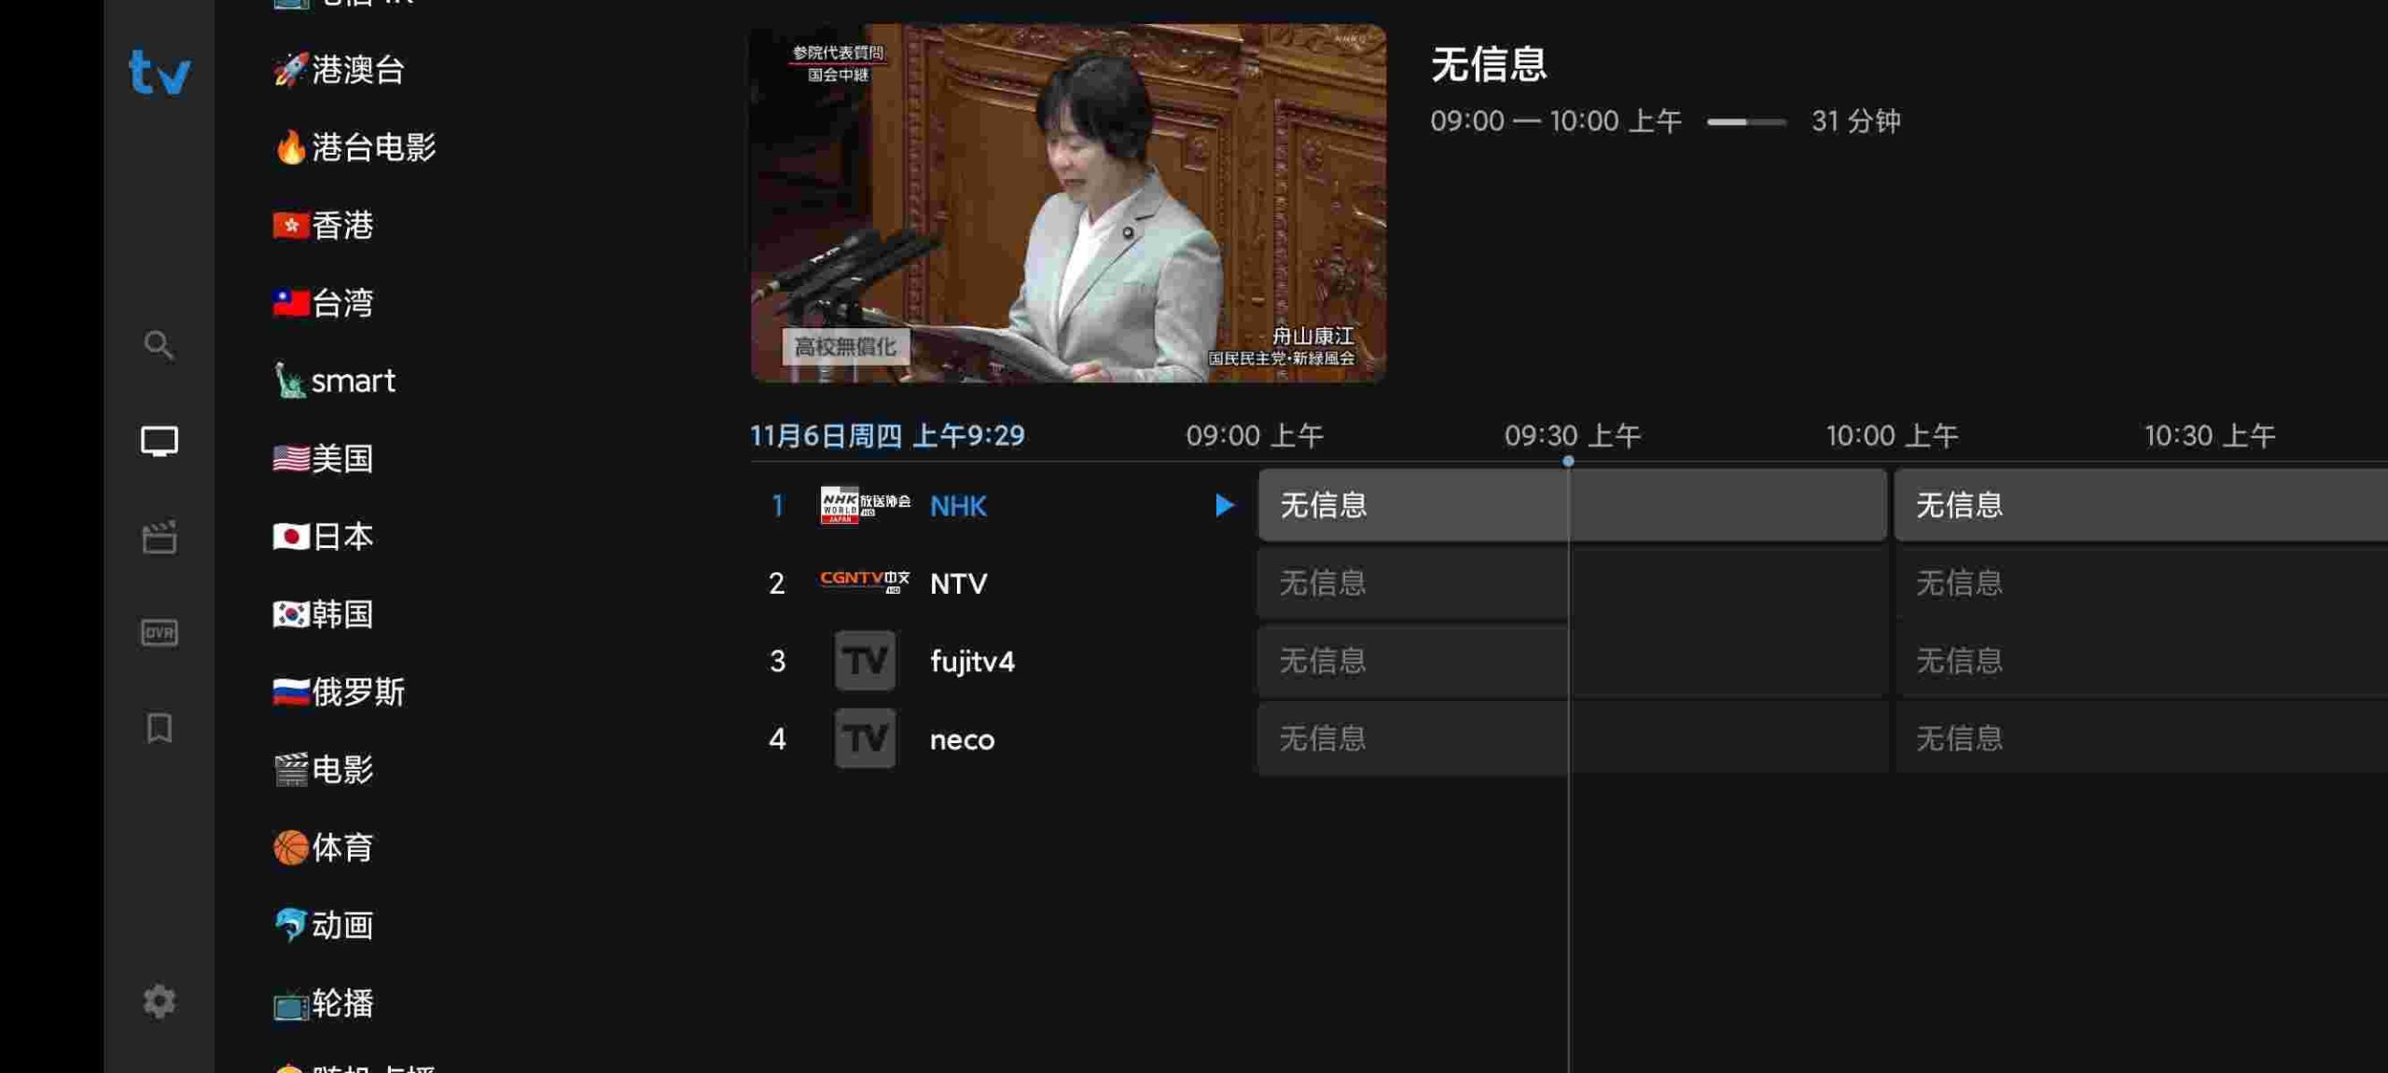
Task: Click the blue tv app logo
Action: click(160, 73)
